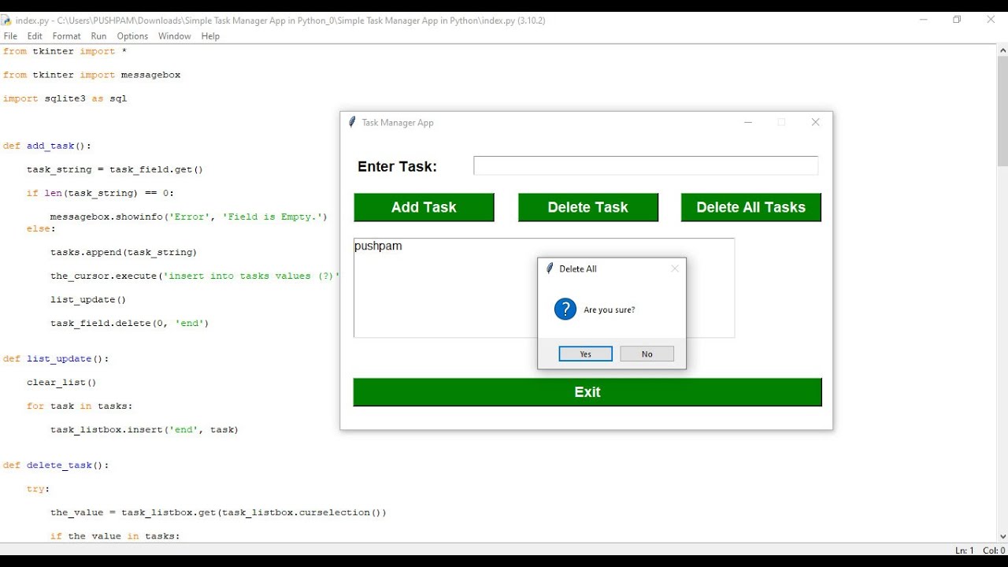Click the 'task_string = task_field.get()' line

(115, 169)
